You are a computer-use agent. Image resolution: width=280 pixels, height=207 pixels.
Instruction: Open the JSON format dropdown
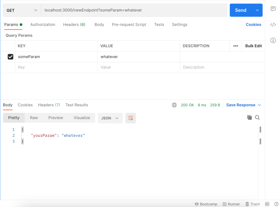pyautogui.click(x=110, y=118)
